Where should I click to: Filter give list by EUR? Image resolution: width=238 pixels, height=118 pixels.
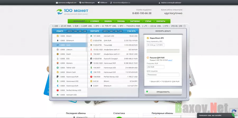[x=85, y=31]
